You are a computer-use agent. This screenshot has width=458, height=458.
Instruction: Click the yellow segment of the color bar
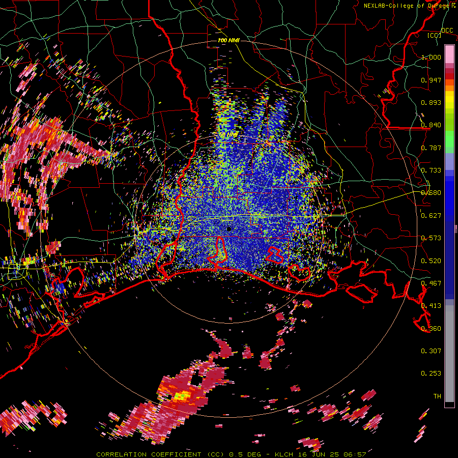(x=449, y=100)
